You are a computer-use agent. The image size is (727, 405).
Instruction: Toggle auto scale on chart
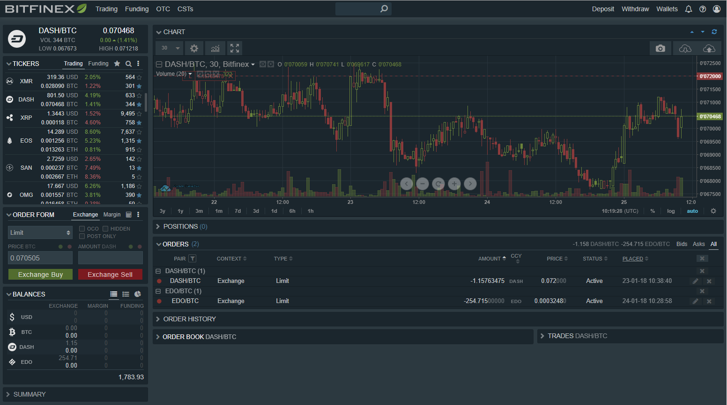(692, 211)
